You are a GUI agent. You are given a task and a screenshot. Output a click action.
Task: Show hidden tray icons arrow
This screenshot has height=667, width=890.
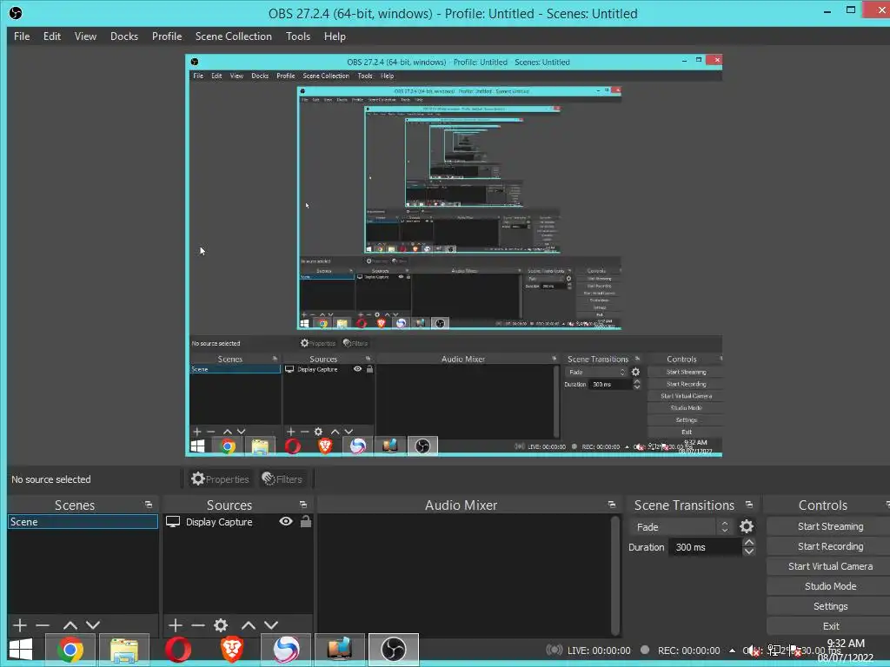pos(732,650)
